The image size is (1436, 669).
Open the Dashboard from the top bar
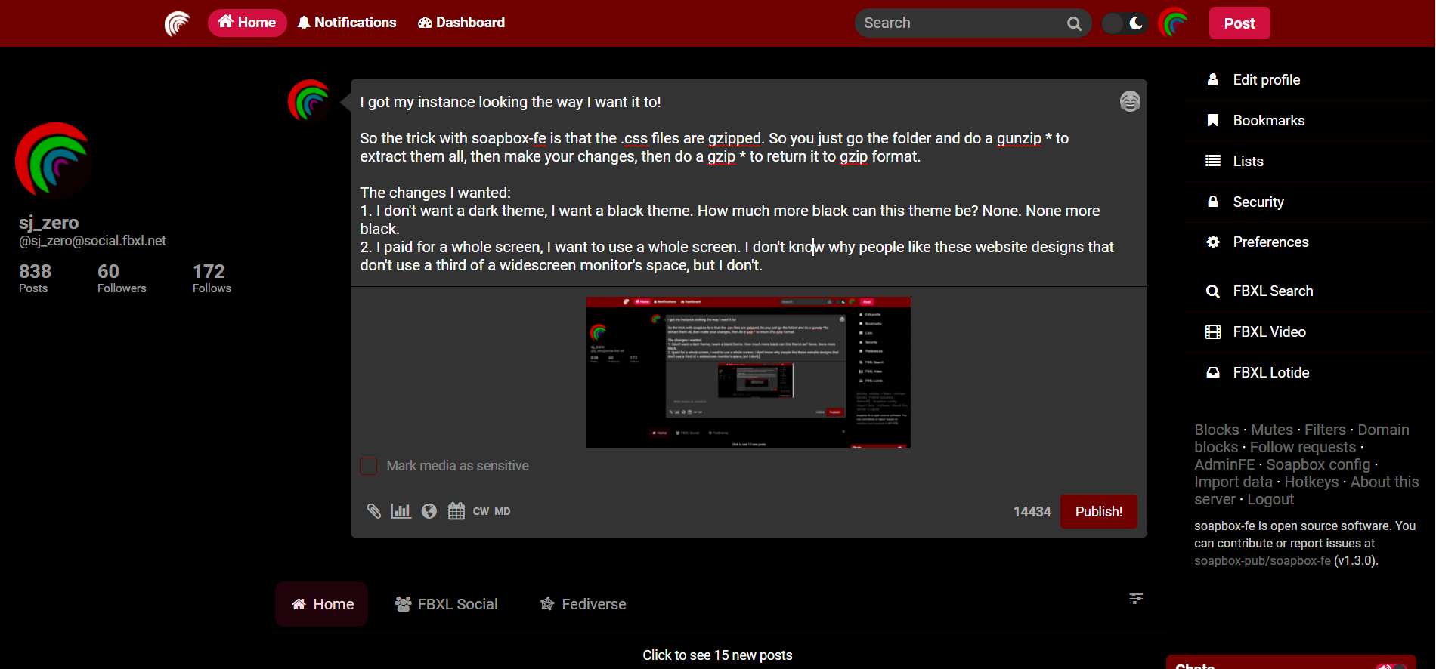click(462, 23)
